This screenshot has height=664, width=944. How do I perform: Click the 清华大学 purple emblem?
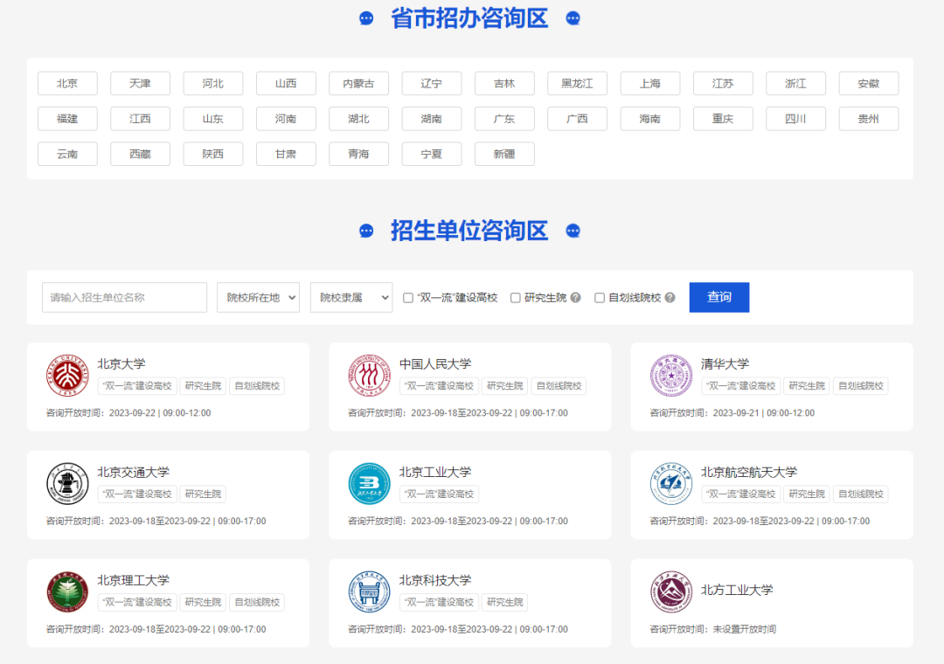click(671, 375)
